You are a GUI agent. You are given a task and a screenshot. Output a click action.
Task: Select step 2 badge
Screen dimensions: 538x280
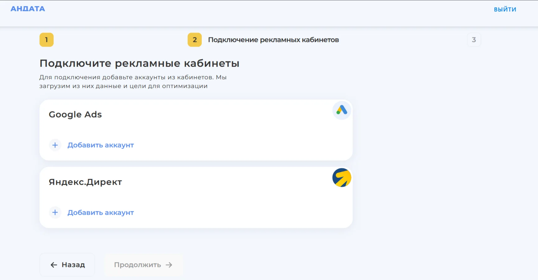pos(194,40)
